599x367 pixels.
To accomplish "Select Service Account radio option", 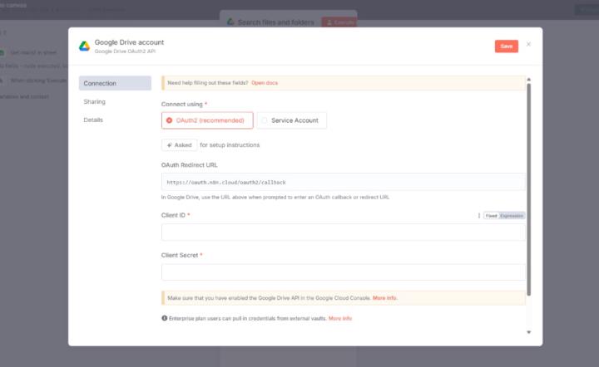I will pos(291,120).
